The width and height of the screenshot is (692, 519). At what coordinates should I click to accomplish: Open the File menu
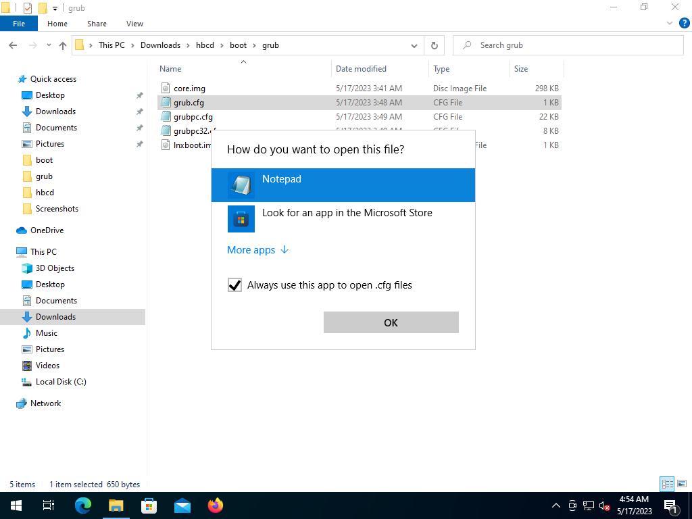pos(19,24)
